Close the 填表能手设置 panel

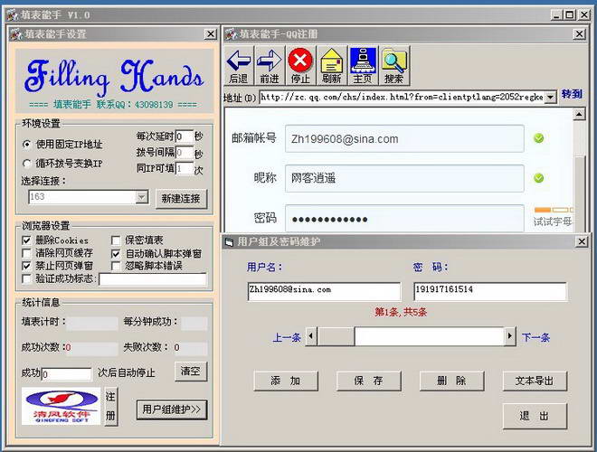pyautogui.click(x=210, y=33)
